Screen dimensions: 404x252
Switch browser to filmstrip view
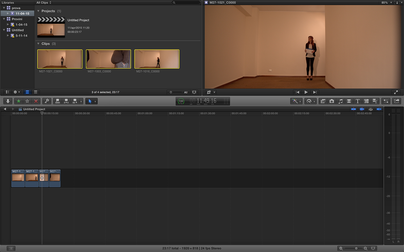(x=27, y=92)
